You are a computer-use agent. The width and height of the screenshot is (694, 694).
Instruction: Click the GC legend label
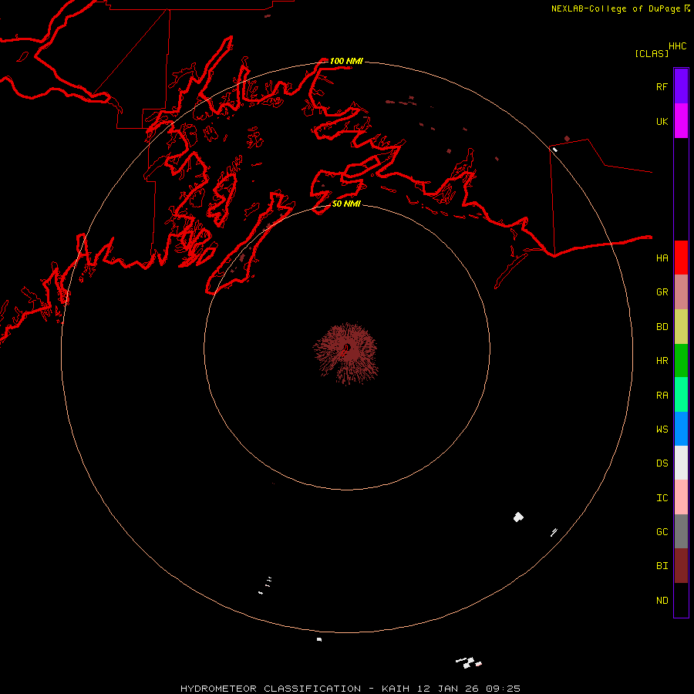pos(662,531)
